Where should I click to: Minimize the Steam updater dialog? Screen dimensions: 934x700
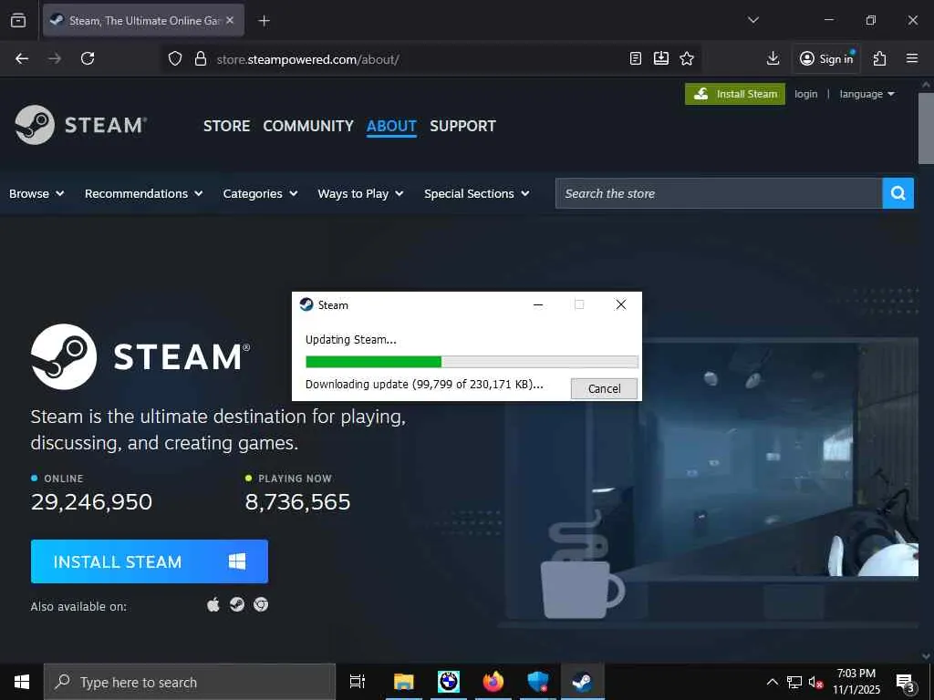[538, 304]
